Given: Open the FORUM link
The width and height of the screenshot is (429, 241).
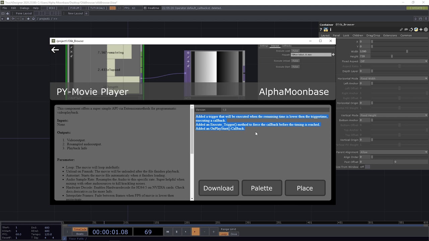Looking at the screenshot, I should pyautogui.click(x=75, y=8).
